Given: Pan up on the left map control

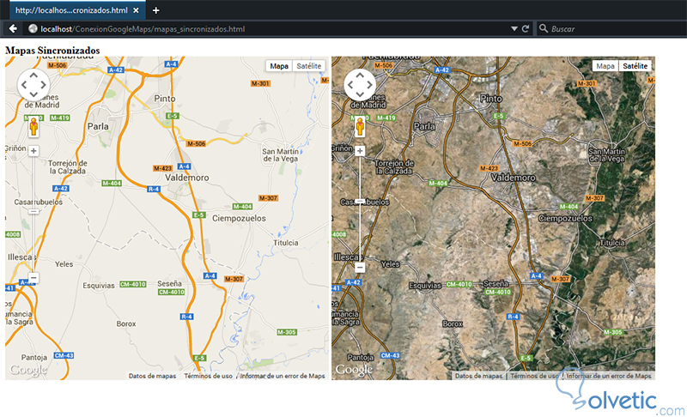Looking at the screenshot, I should 33,76.
